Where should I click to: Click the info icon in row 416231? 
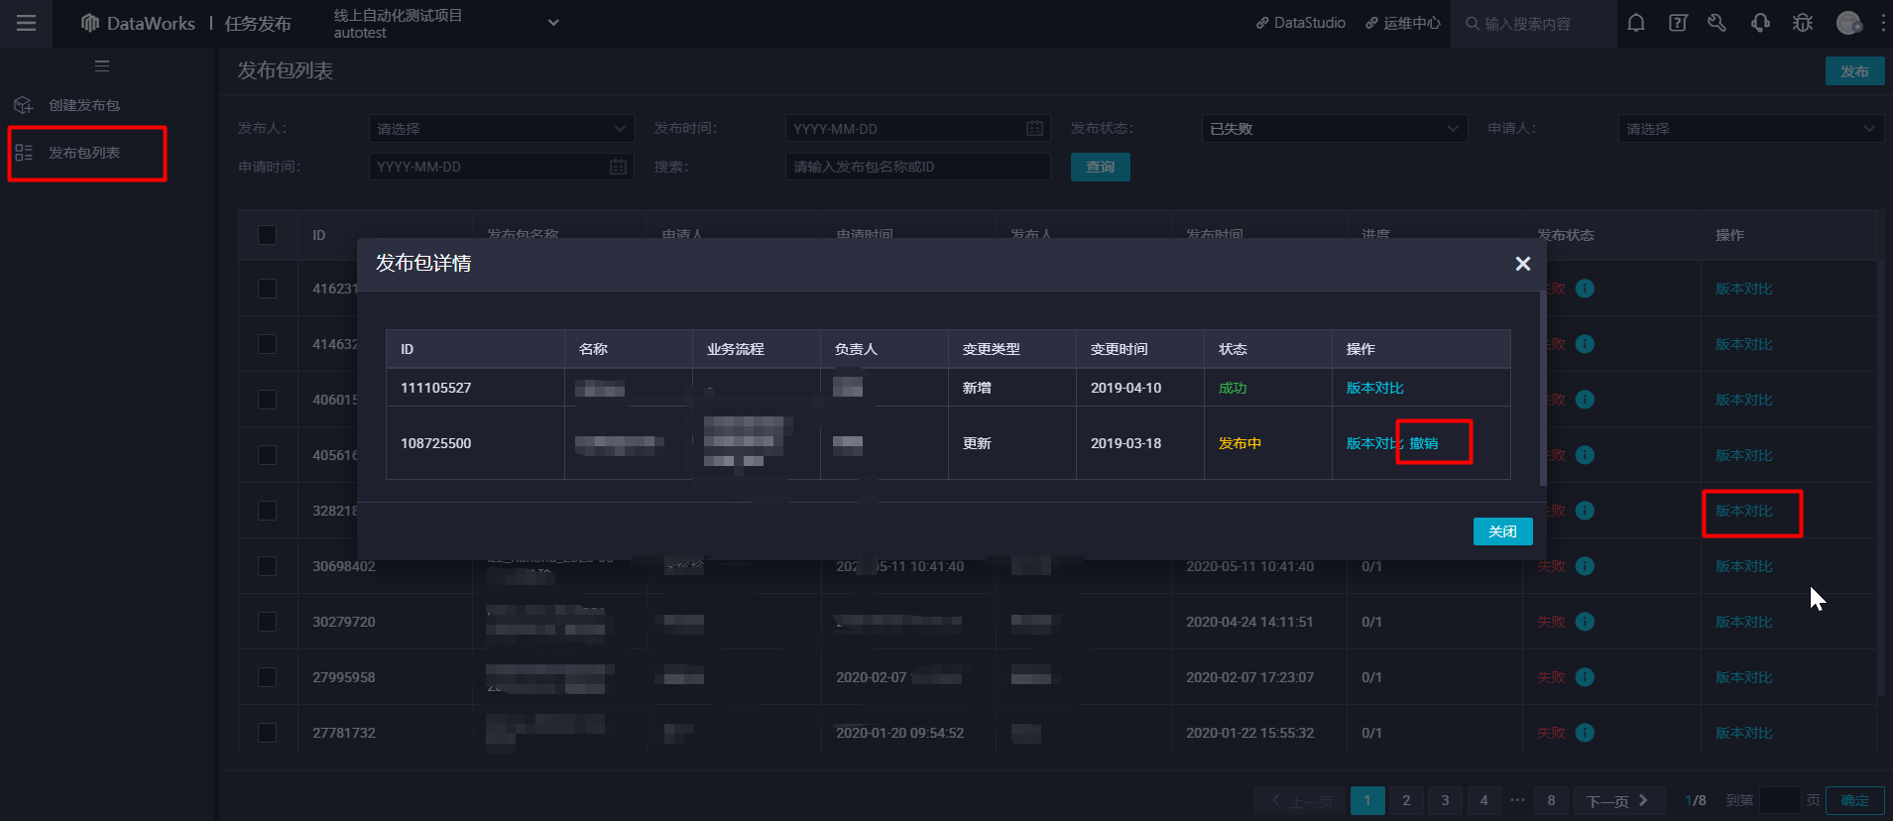pos(1585,289)
